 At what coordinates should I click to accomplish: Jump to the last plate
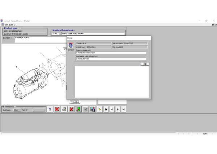(124, 109)
